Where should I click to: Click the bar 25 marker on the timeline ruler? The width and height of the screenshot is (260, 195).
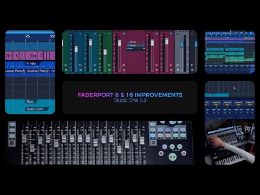point(28,36)
